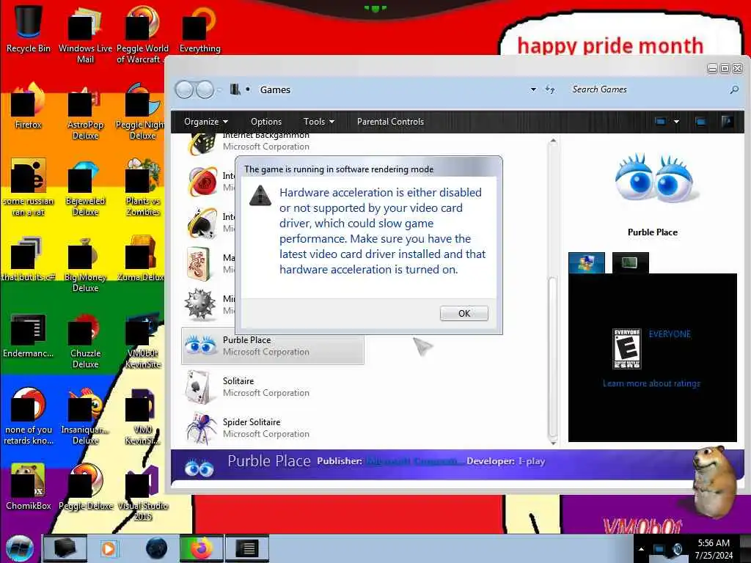Select the Minesweeper mine icon
Screen dimensions: 751x563
[201, 304]
